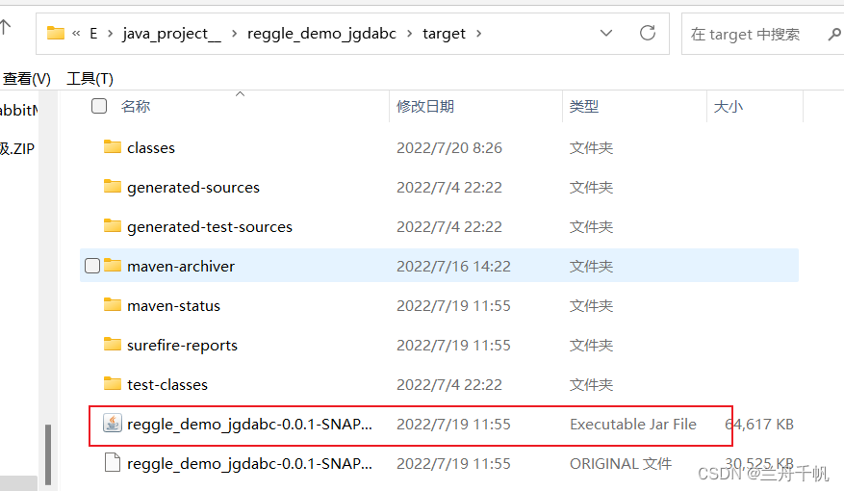The height and width of the screenshot is (491, 844).
Task: Go to E drive in breadcrumb
Action: 93,34
